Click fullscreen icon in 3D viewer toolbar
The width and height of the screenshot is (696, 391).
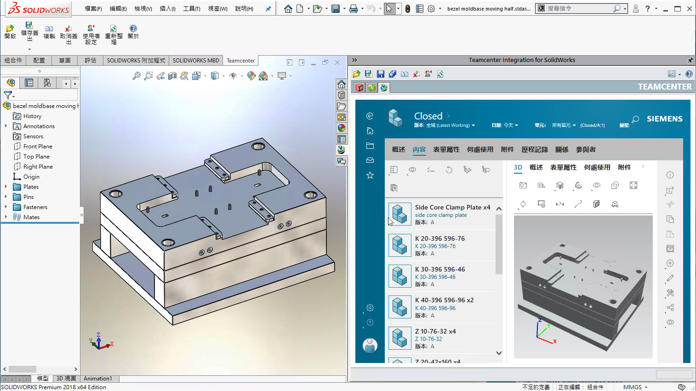(633, 185)
